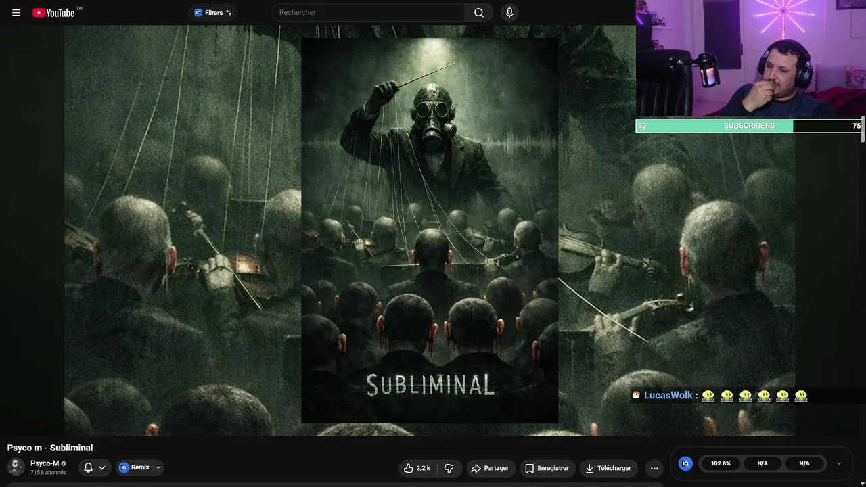Click the blue IQ extension icon

pyautogui.click(x=685, y=463)
